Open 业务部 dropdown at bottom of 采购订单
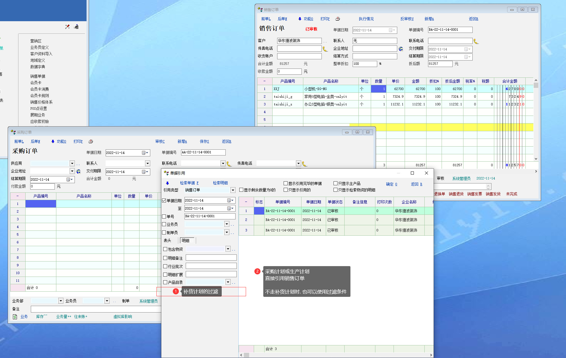 tap(61, 301)
